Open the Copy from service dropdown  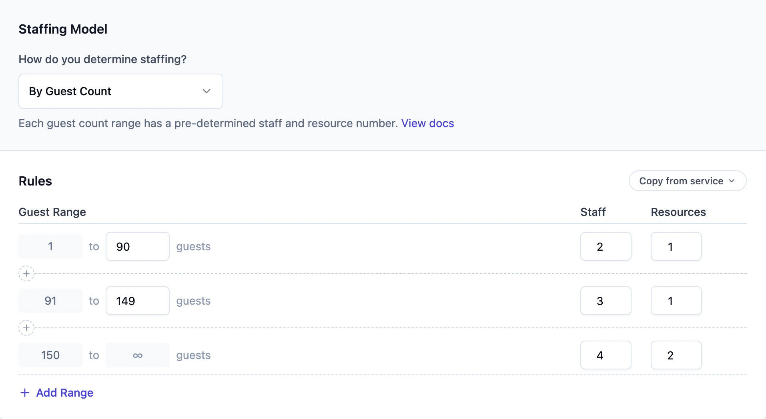(687, 181)
